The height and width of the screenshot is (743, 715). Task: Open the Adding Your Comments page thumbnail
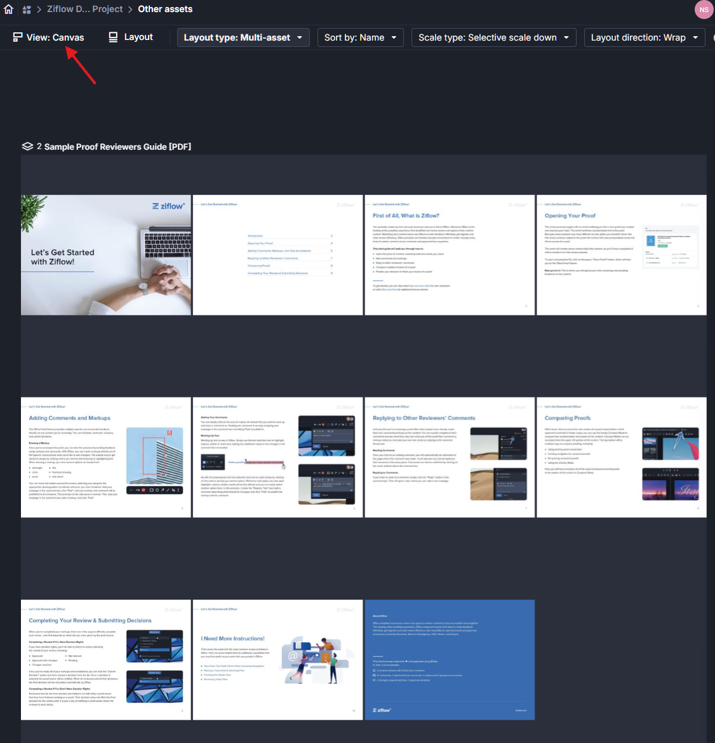pos(278,457)
